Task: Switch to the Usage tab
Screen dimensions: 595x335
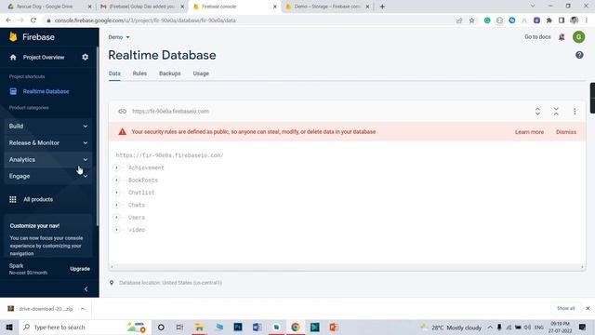Action: [201, 74]
